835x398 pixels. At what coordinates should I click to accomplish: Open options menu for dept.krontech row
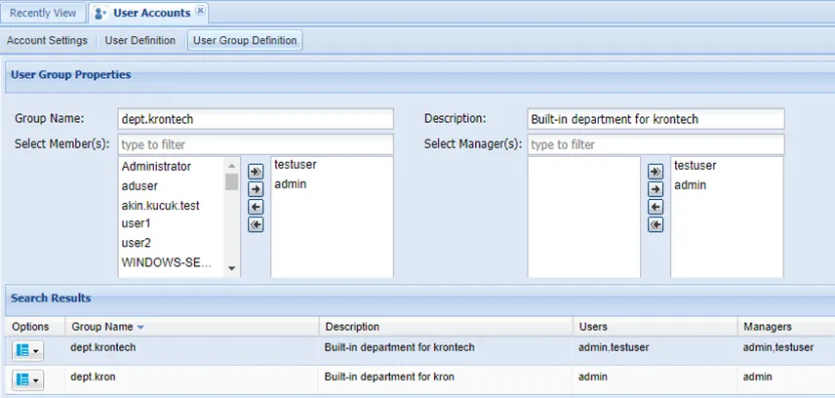coord(27,351)
